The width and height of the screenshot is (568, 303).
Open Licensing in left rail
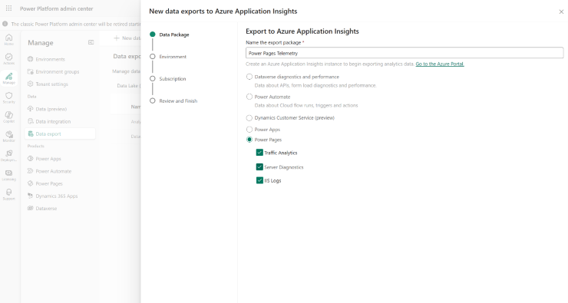[x=8, y=175]
